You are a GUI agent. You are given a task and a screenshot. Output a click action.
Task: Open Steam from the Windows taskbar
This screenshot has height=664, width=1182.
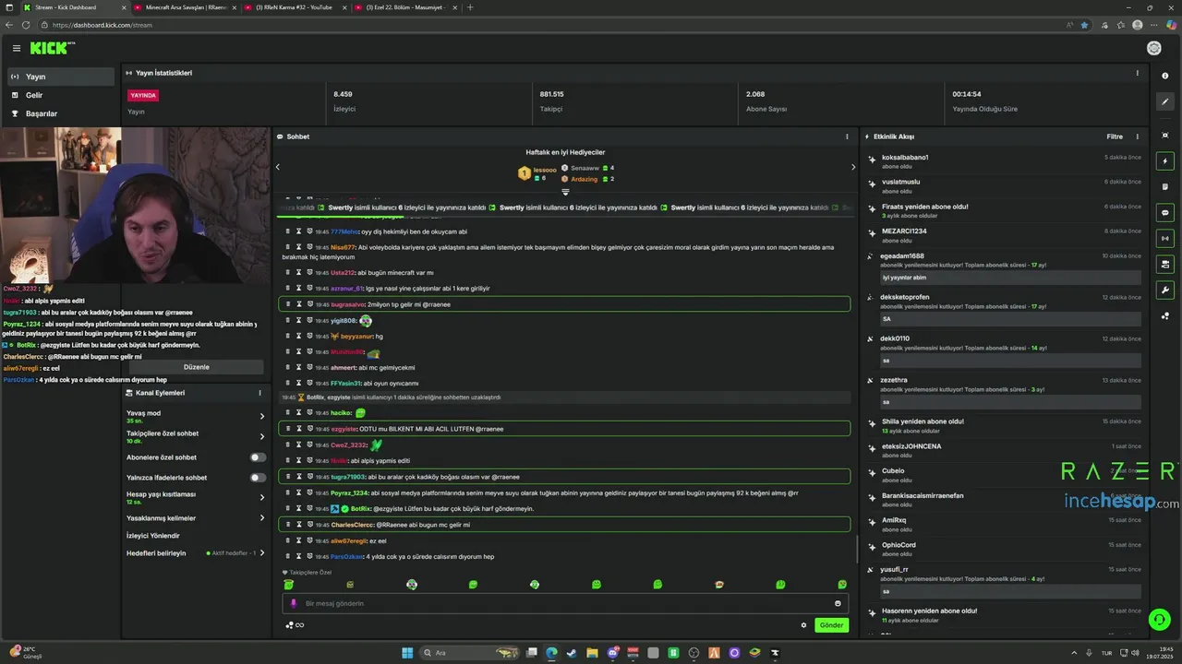(571, 653)
